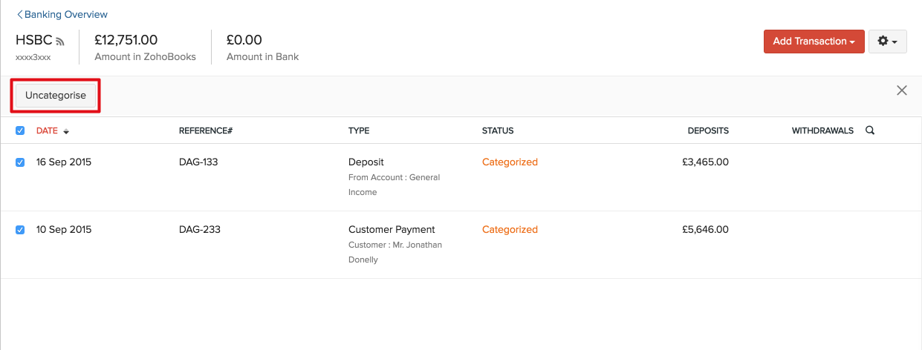Click the sort arrow beside Date
The height and width of the screenshot is (350, 922).
(66, 131)
